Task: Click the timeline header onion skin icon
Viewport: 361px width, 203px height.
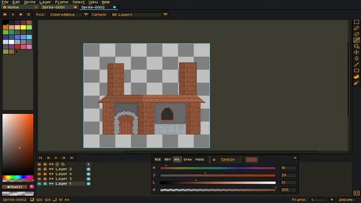Action: 63,164
